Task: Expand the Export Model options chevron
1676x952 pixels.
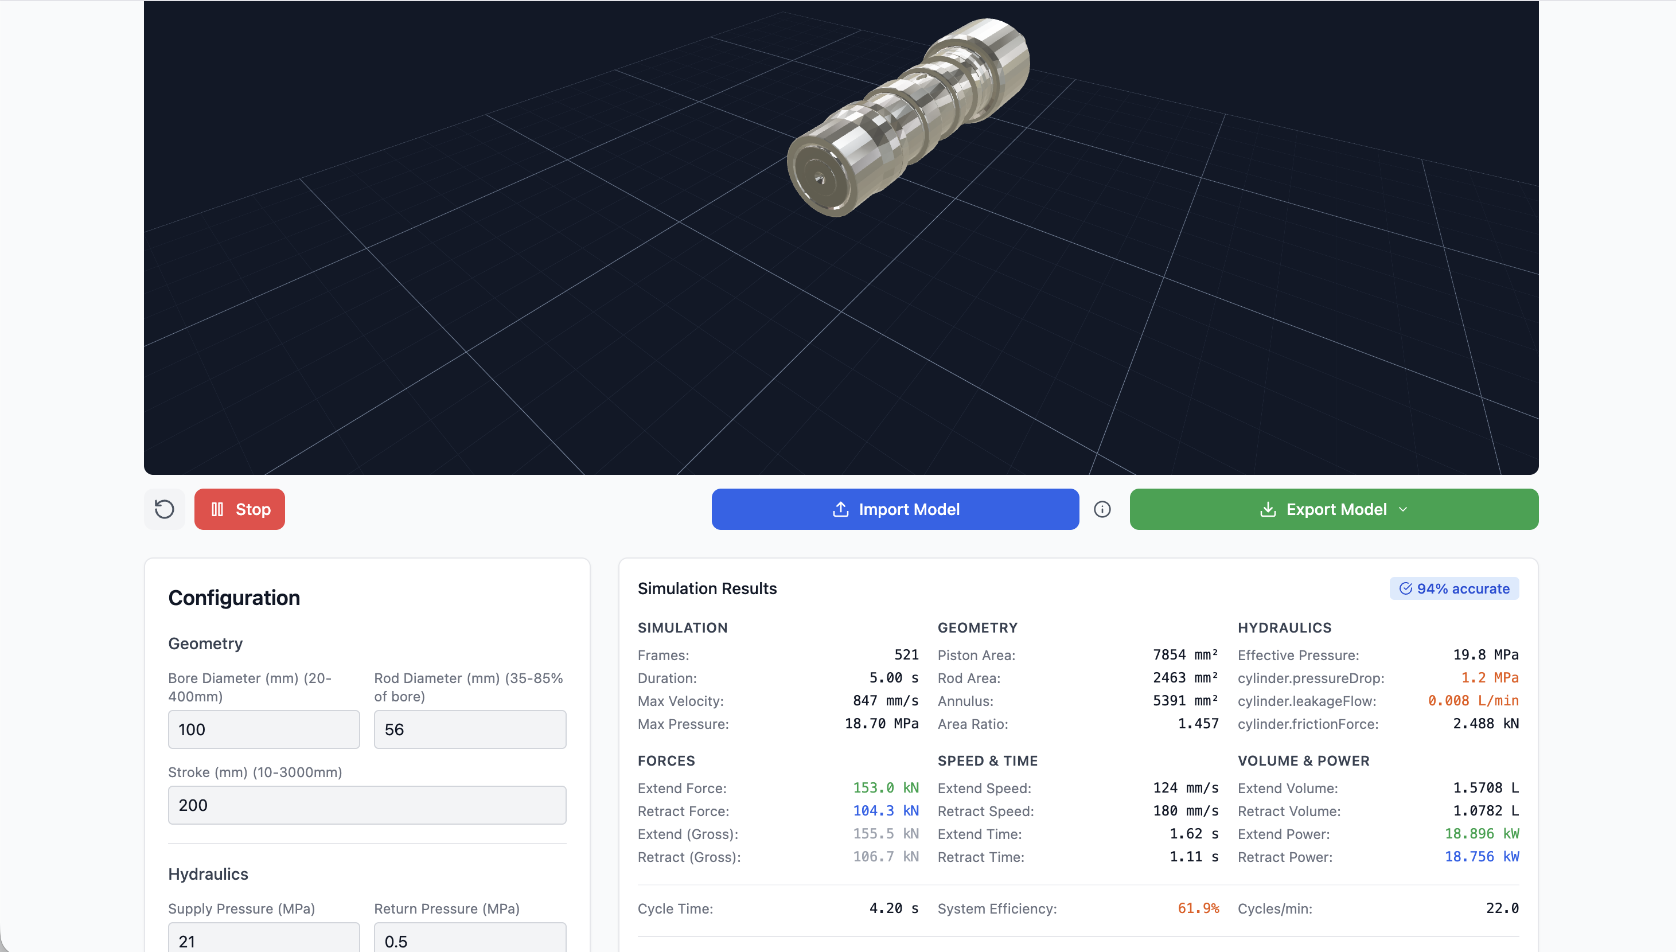Action: pyautogui.click(x=1404, y=509)
